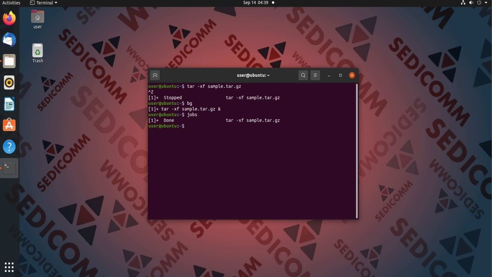Click the 'tar -xf sample.tar.gz &' output line
Image resolution: width=492 pixels, height=277 pixels.
[x=184, y=109]
